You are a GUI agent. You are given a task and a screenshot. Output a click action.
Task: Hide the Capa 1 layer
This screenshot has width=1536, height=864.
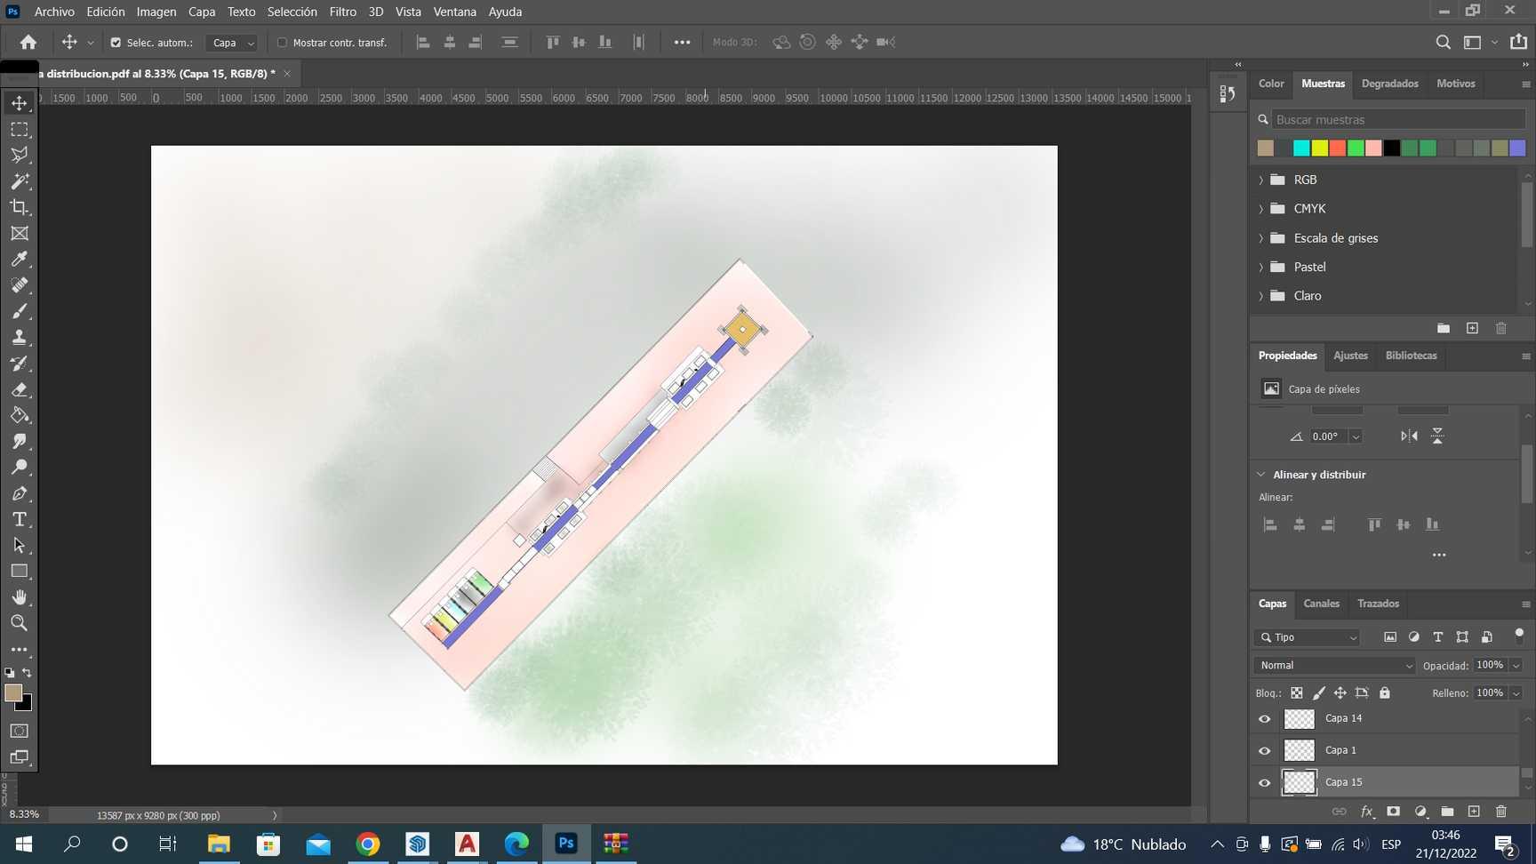[1265, 751]
